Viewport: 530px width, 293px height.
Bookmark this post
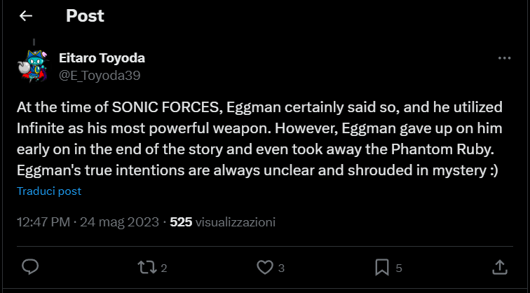pyautogui.click(x=382, y=266)
